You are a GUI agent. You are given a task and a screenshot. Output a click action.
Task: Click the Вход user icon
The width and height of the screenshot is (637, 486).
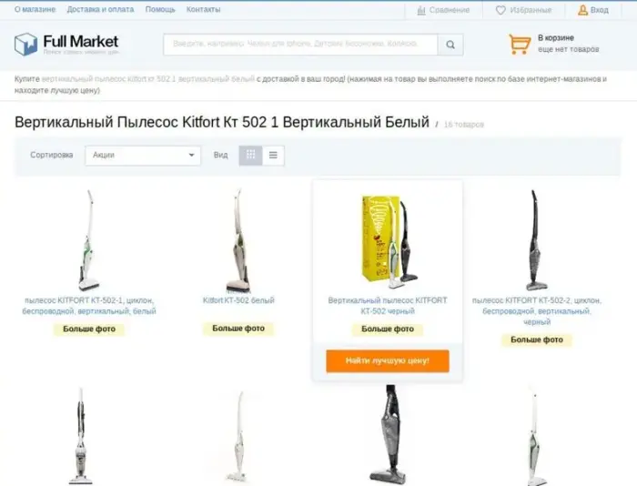(582, 10)
